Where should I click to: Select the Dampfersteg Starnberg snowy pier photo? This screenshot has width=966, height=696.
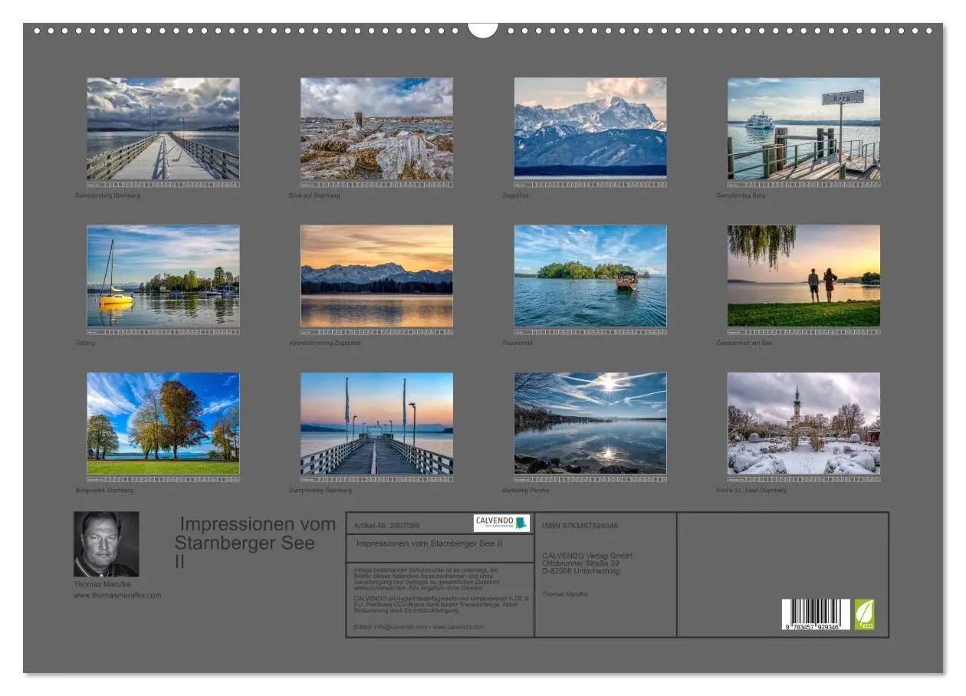163,128
